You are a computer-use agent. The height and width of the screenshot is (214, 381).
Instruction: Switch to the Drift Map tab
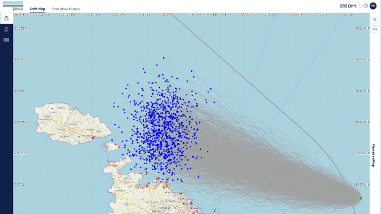point(38,9)
